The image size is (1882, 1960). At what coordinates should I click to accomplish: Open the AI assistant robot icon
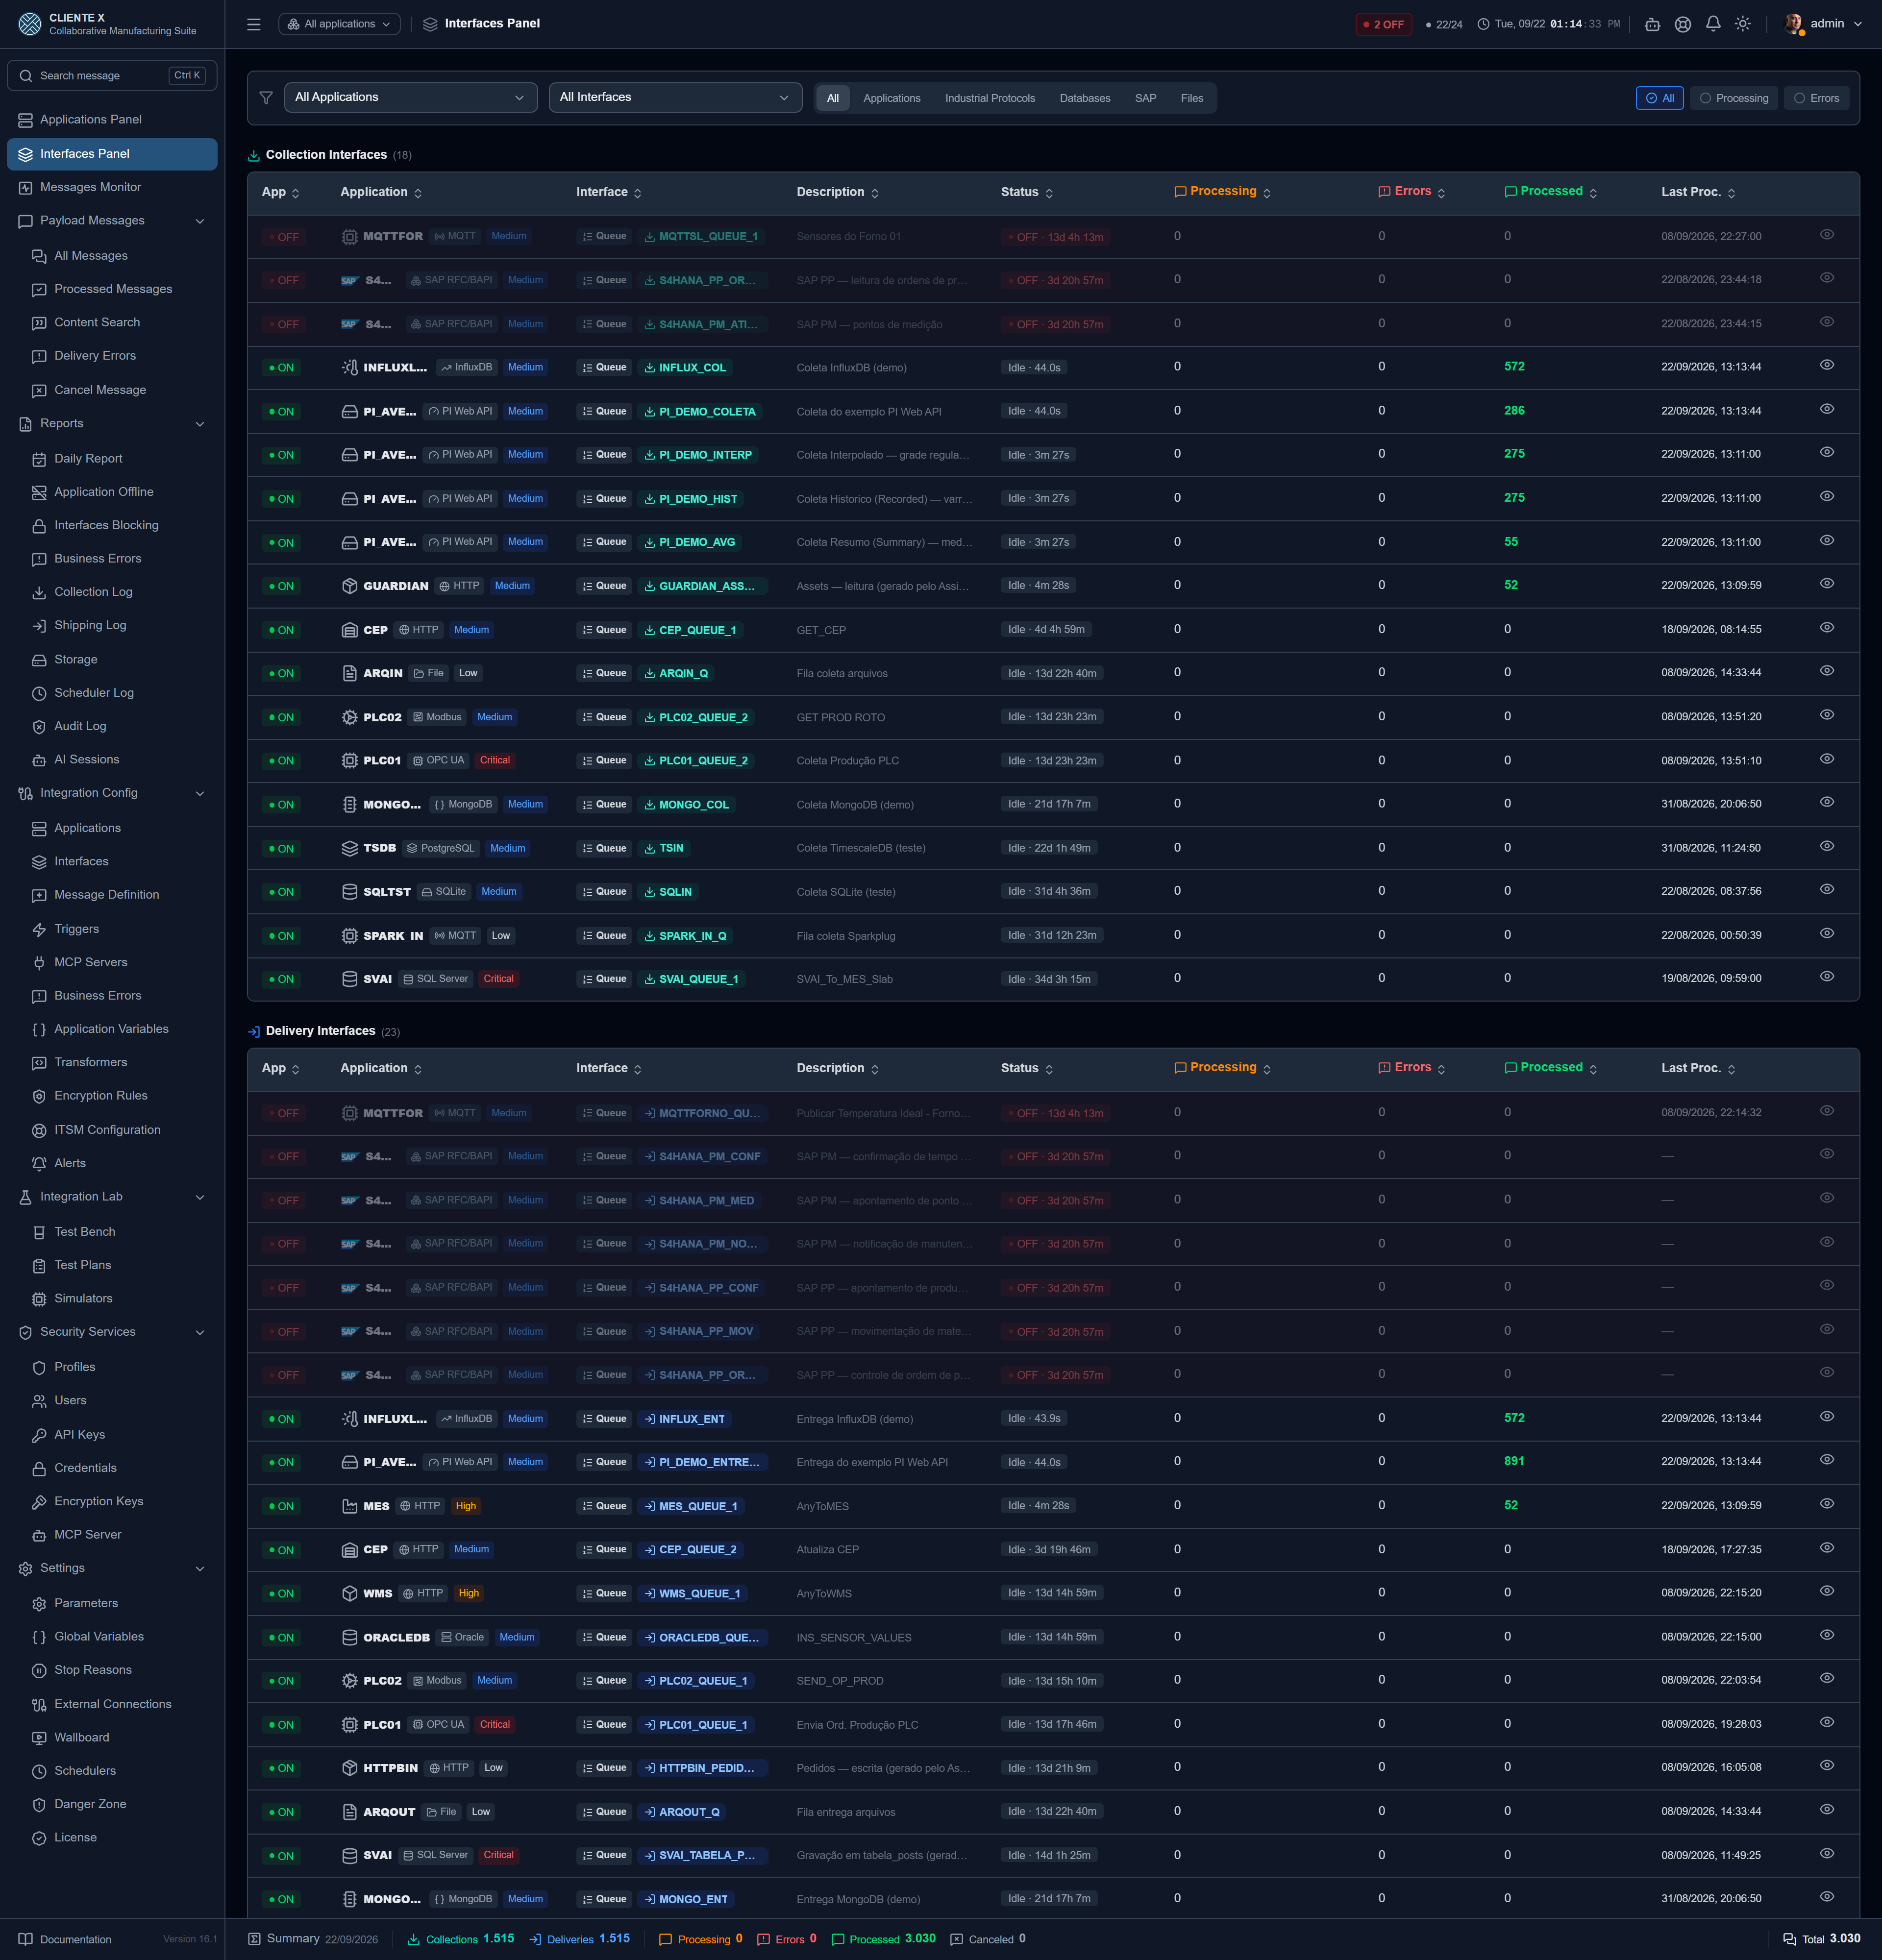tap(1652, 24)
